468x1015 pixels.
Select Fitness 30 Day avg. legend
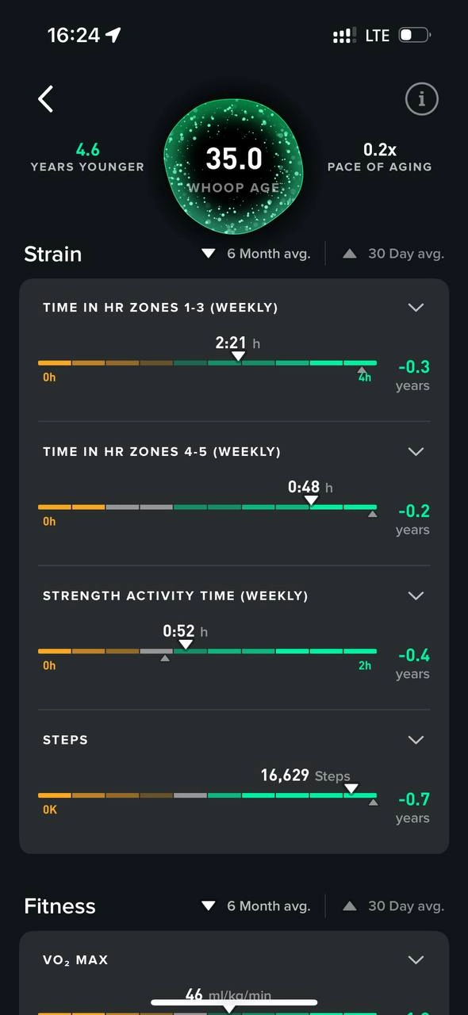point(393,906)
